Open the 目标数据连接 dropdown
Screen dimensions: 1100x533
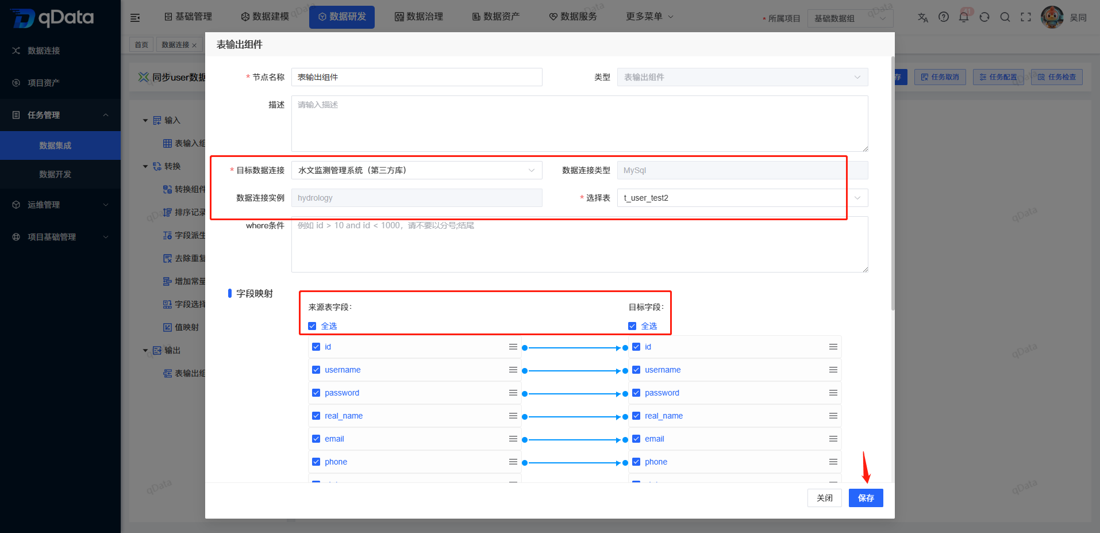417,170
